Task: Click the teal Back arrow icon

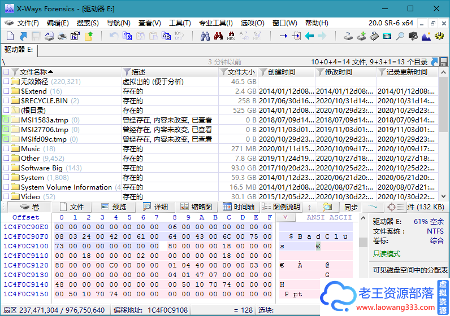Action: [309, 36]
